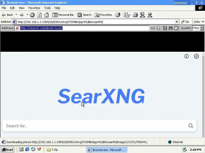205x153 pixels.
Task: Open the File menu
Action: click(x=4, y=8)
